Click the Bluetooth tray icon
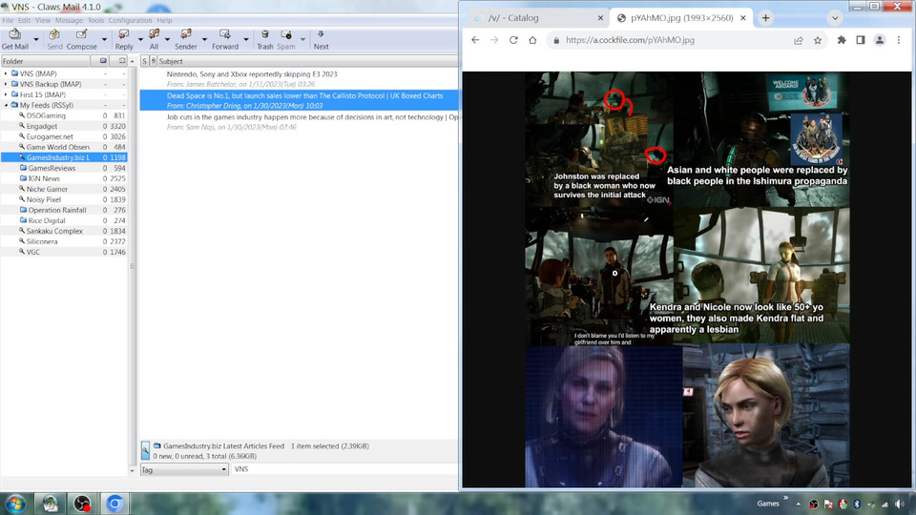Screen dimensions: 916x515 [857, 504]
